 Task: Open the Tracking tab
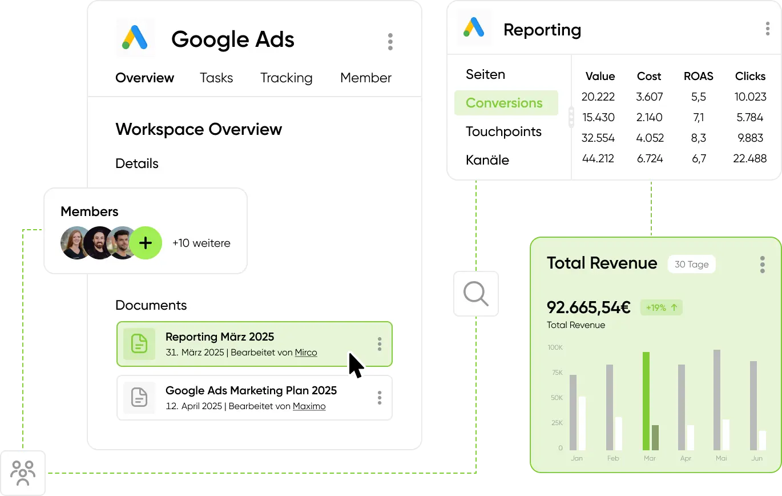tap(287, 78)
